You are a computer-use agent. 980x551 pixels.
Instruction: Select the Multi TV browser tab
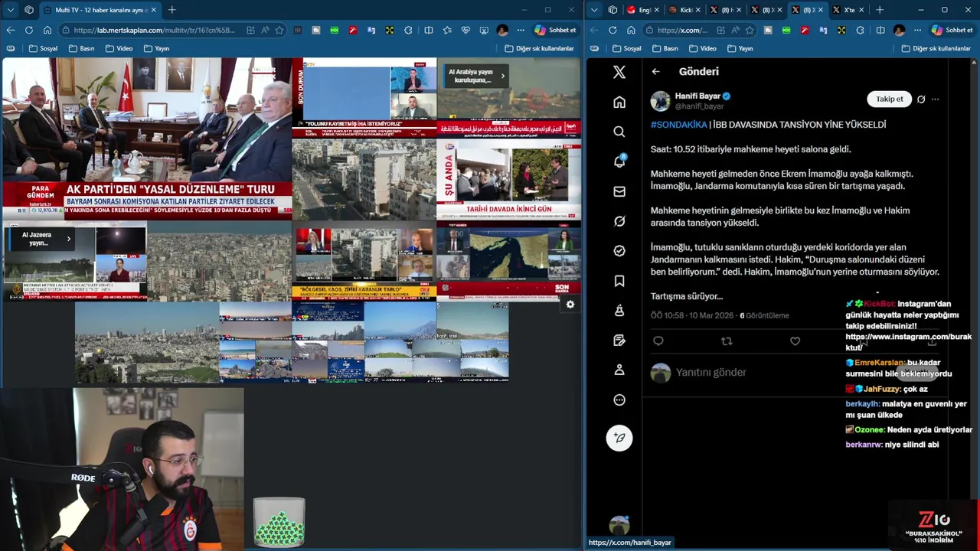(100, 10)
